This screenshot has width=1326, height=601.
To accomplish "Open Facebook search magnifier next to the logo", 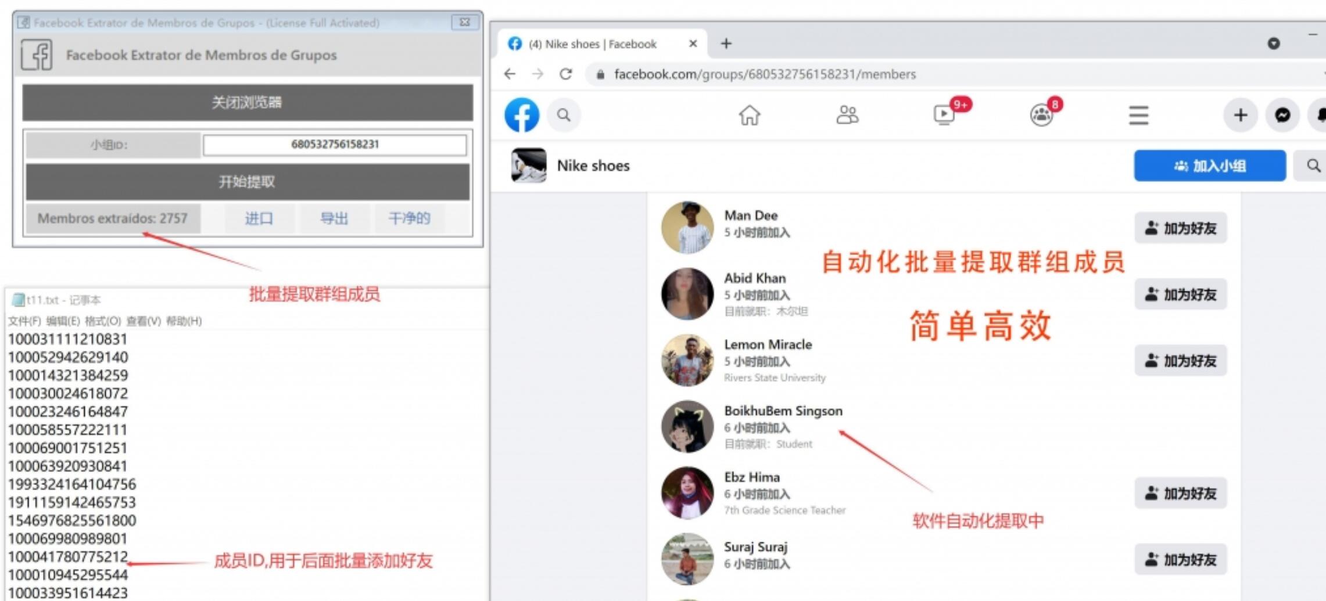I will 564,115.
